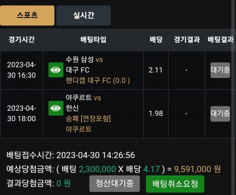This screenshot has width=236, height=195.
Task: Click the 정산대기중 button
Action: click(x=114, y=184)
